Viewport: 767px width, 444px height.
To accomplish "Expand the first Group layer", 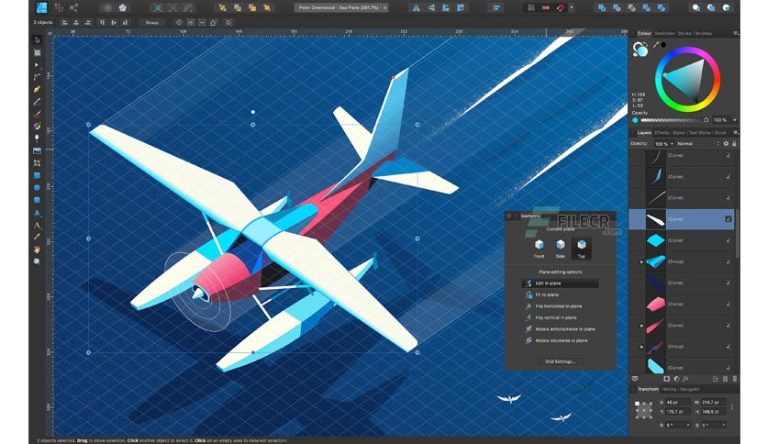I will click(641, 261).
